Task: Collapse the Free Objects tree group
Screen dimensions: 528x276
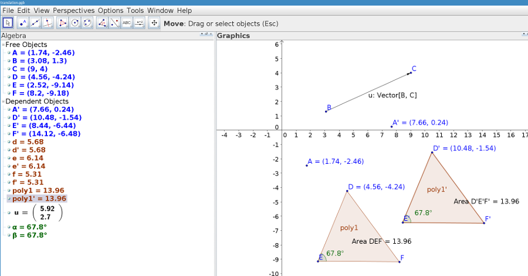Action: click(x=3, y=45)
